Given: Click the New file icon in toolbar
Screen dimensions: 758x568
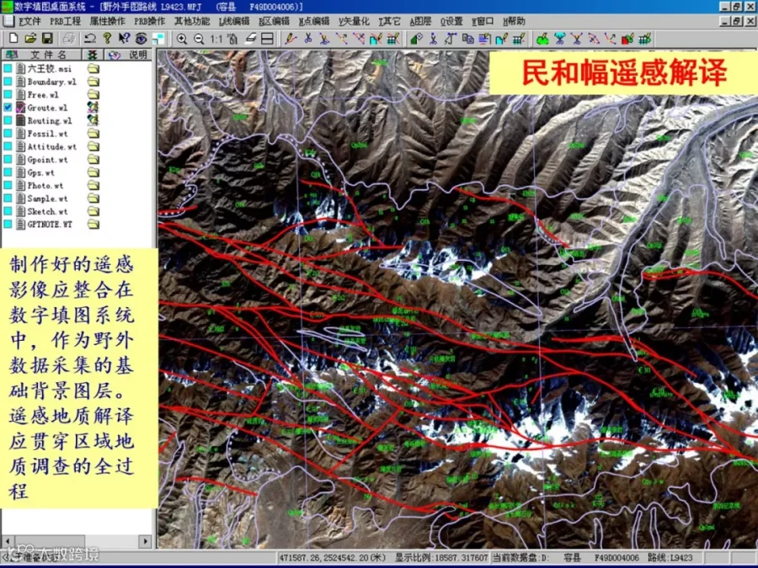Looking at the screenshot, I should (13, 38).
